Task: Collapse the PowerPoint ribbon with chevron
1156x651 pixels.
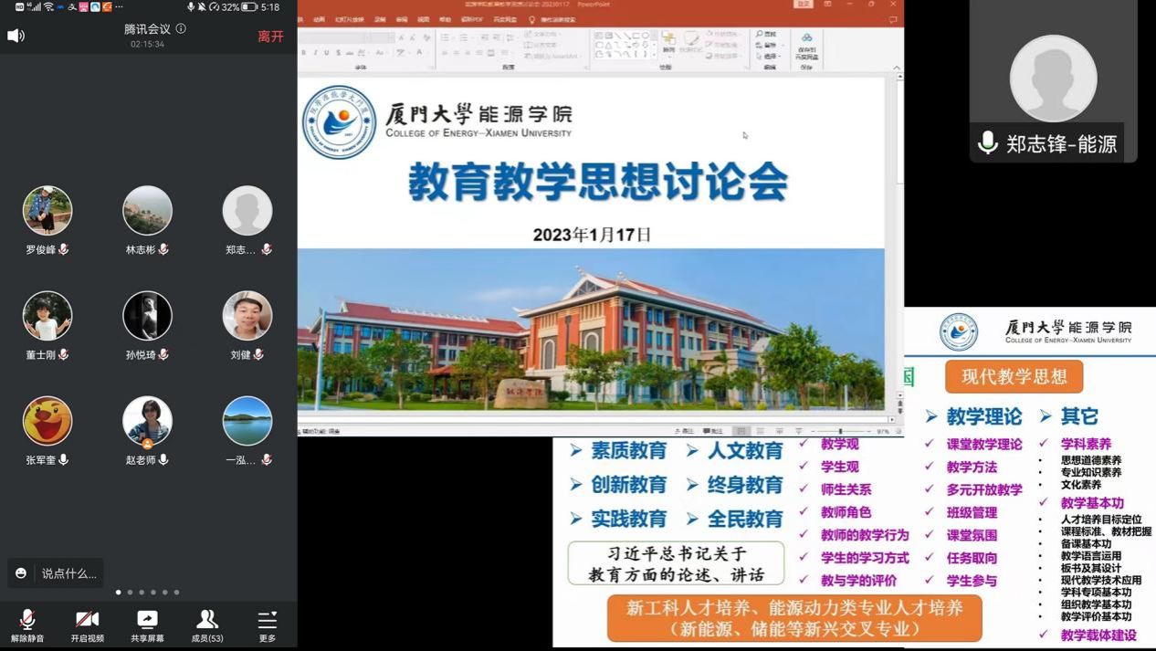Action: pyautogui.click(x=897, y=68)
